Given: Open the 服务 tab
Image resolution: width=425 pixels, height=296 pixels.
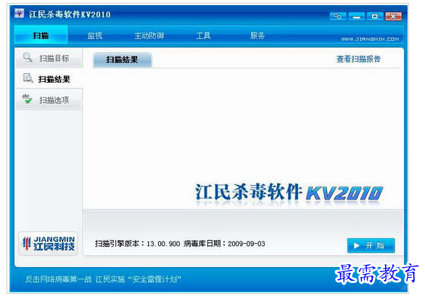Looking at the screenshot, I should [x=257, y=36].
